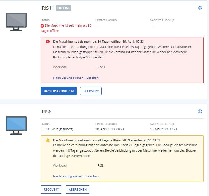Open settings gear for IRIS8
Image resolution: width=209 pixels, height=196 pixels.
pyautogui.click(x=200, y=111)
